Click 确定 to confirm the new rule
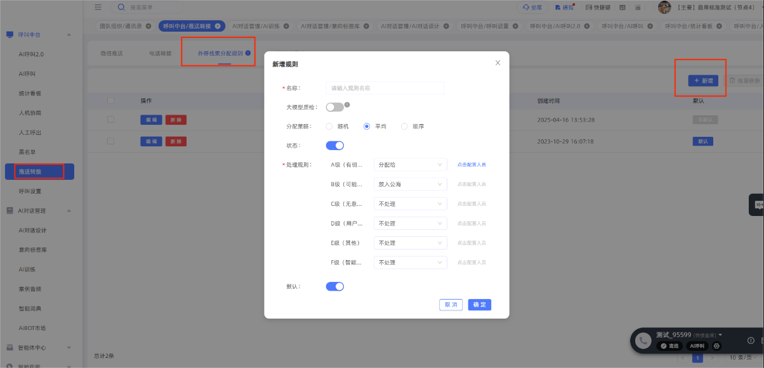The height and width of the screenshot is (368, 764). click(480, 305)
